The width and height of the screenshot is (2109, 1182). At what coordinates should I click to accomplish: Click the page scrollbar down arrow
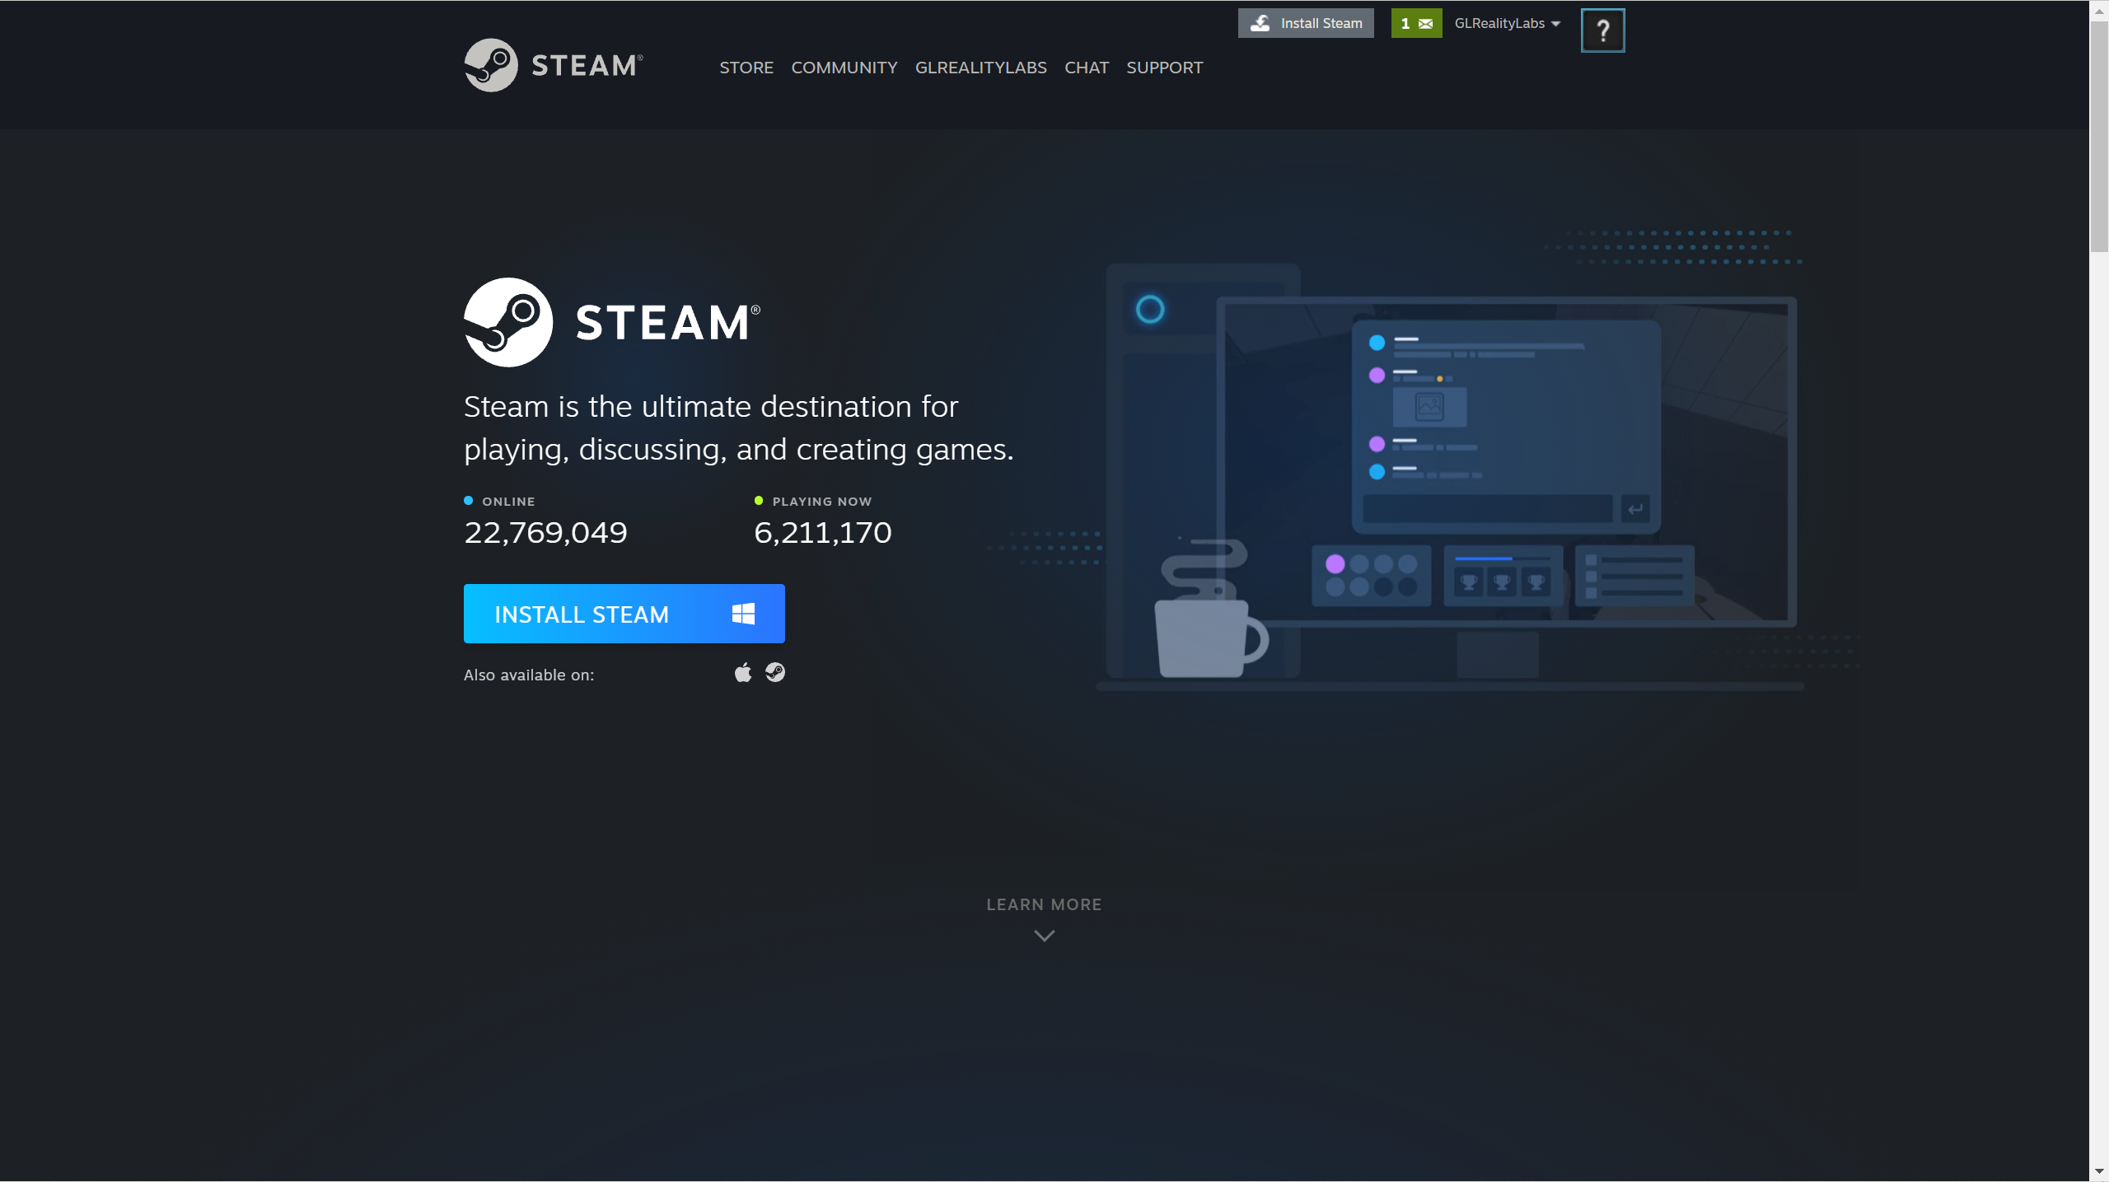pos(2098,1171)
